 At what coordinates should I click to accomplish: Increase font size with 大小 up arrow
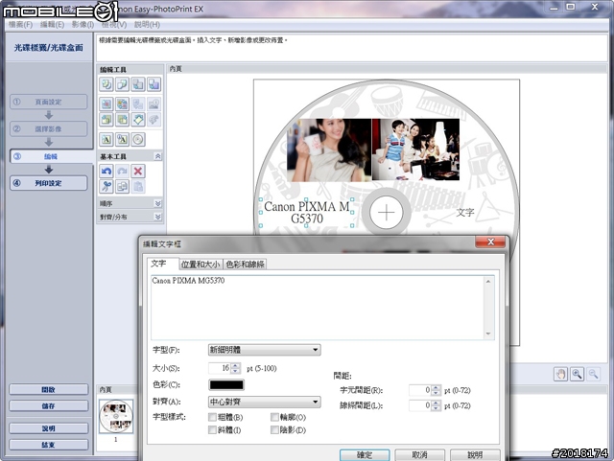tap(235, 365)
